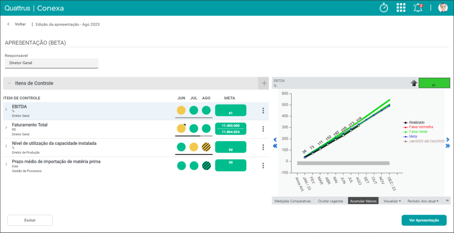Toggle Medições Comparativas option
454x233 pixels.
click(x=293, y=201)
